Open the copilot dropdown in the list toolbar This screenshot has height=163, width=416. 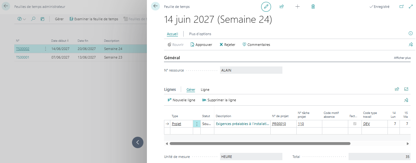tap(22, 19)
